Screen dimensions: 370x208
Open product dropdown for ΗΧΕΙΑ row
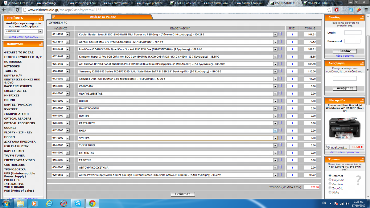[275, 131]
